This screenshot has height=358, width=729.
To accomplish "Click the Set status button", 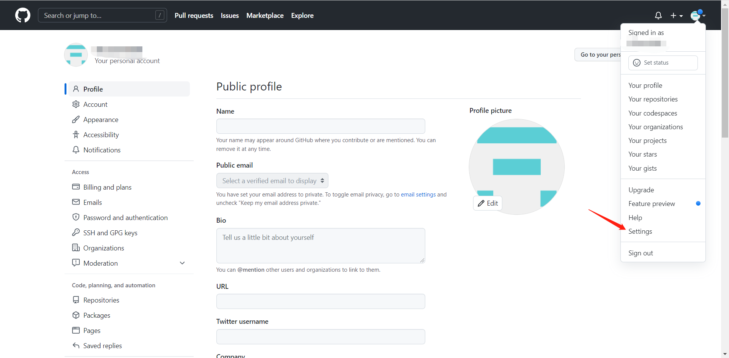I will [x=663, y=63].
